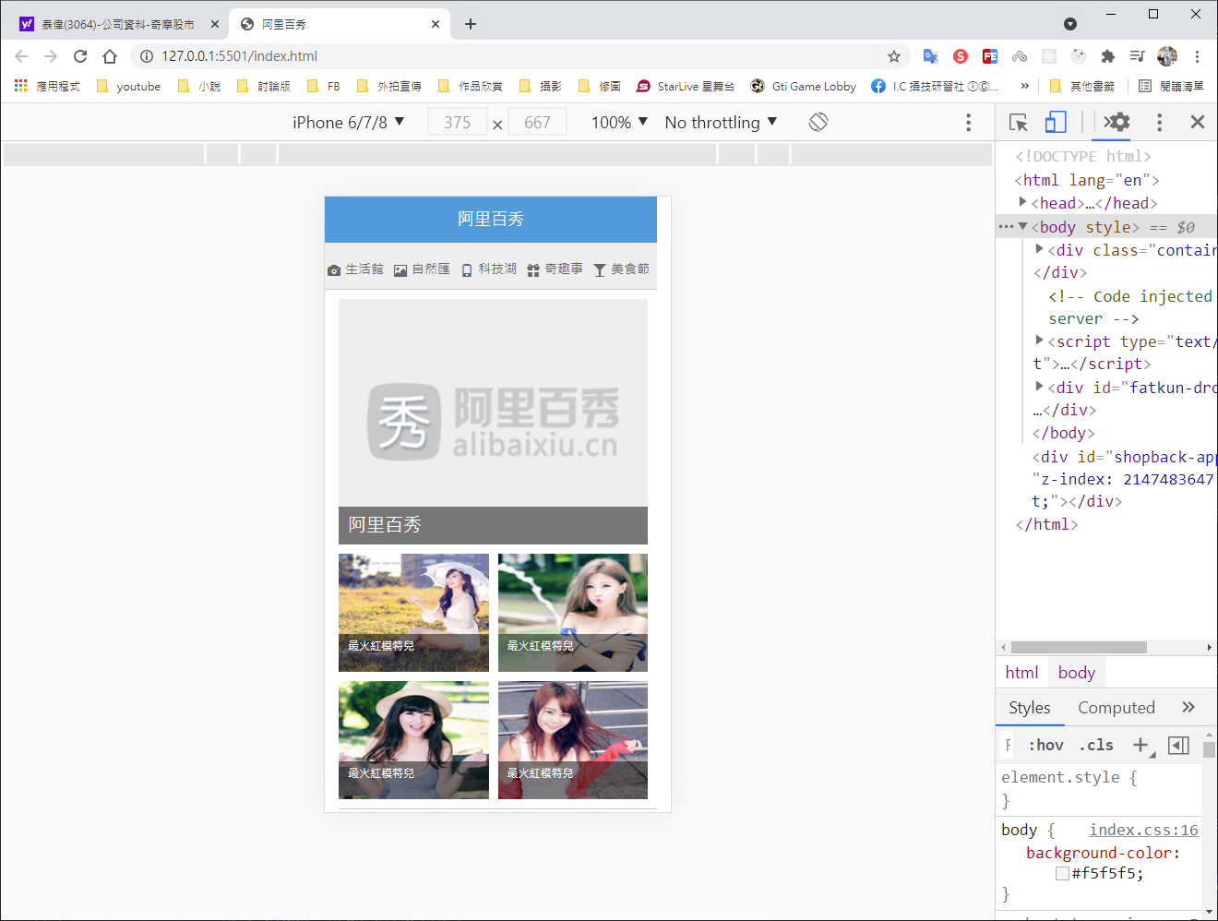
Task: Add a new style rule plus icon
Action: tap(1141, 745)
